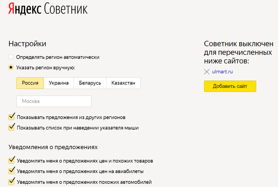Click the 'Добавить сайт' button
This screenshot has width=278, height=187.
pos(230,86)
